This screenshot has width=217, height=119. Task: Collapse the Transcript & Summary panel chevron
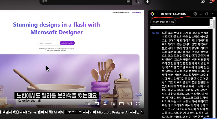click(213, 14)
